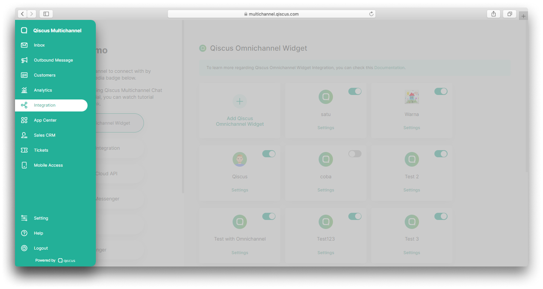Toggle the Test 2 widget switch
The height and width of the screenshot is (289, 543).
click(x=441, y=154)
